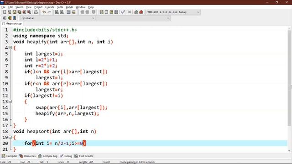This screenshot has width=292, height=164.
Task: Open the Tools menu
Action: pyautogui.click(x=60, y=7)
